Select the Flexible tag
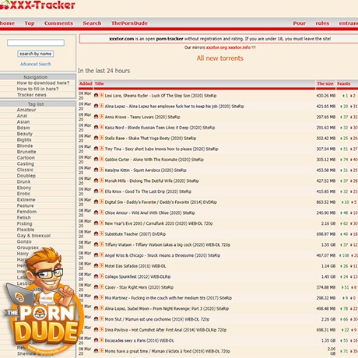358x358 pixels. 26,230
